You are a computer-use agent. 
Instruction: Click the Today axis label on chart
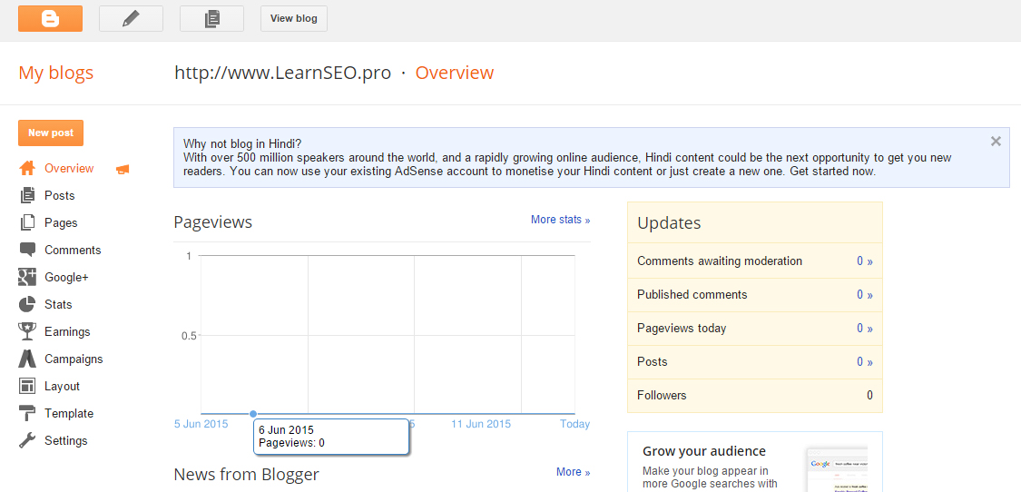point(575,424)
